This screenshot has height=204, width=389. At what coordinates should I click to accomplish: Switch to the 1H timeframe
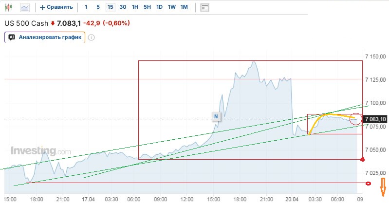tap(135, 7)
